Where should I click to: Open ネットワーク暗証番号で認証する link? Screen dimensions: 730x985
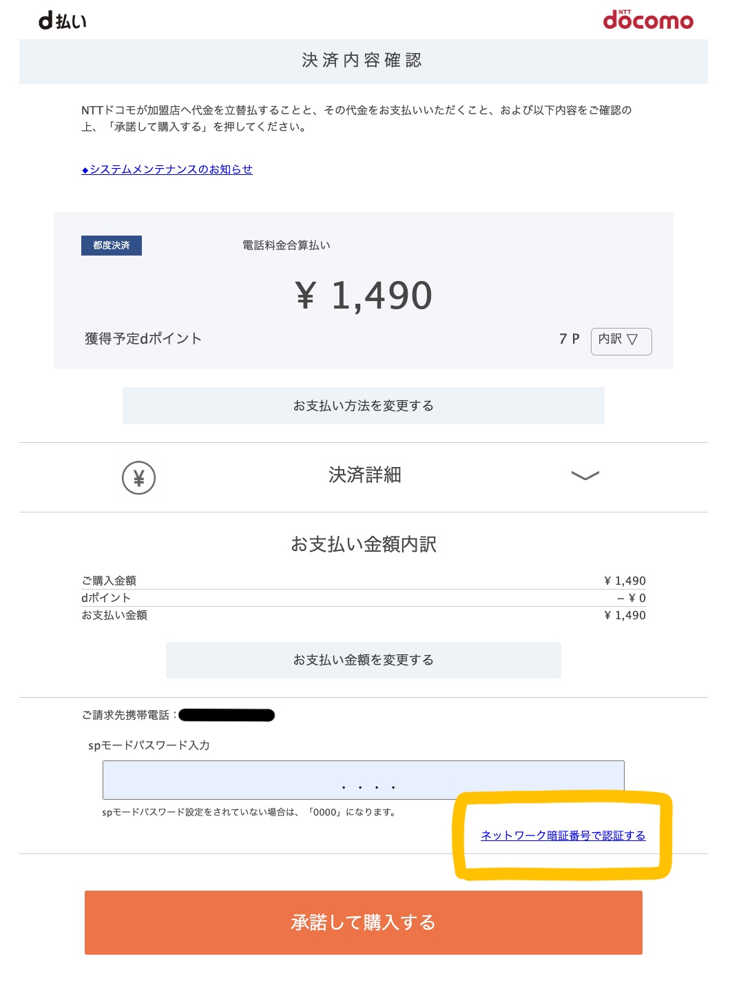click(563, 836)
